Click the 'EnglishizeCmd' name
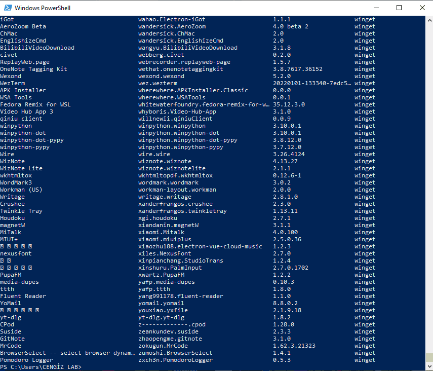The image size is (433, 371). pyautogui.click(x=23, y=41)
